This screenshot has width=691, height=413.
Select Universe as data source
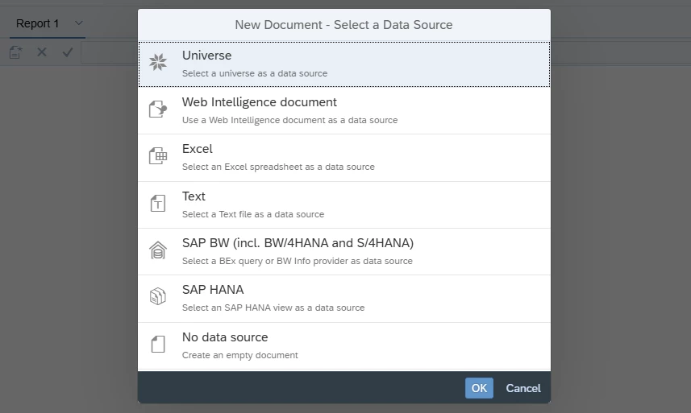(x=344, y=64)
